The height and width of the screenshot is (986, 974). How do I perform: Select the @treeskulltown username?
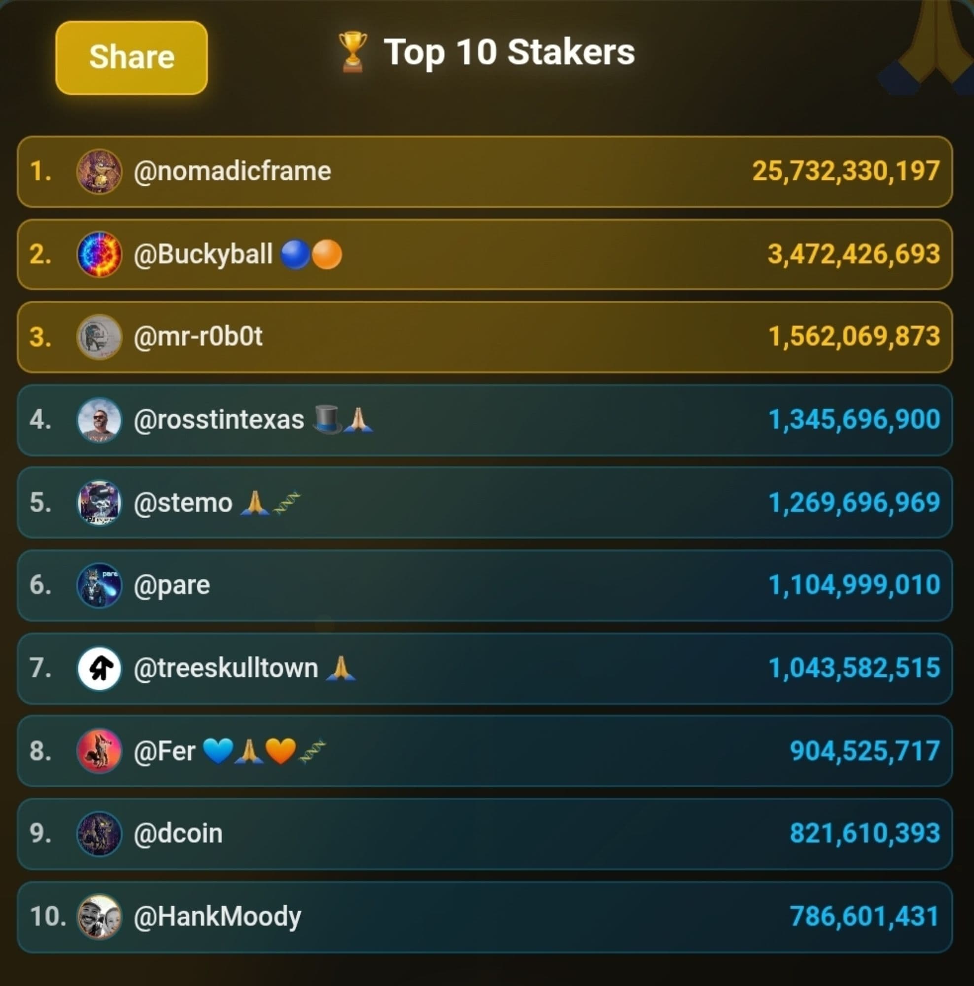(226, 669)
